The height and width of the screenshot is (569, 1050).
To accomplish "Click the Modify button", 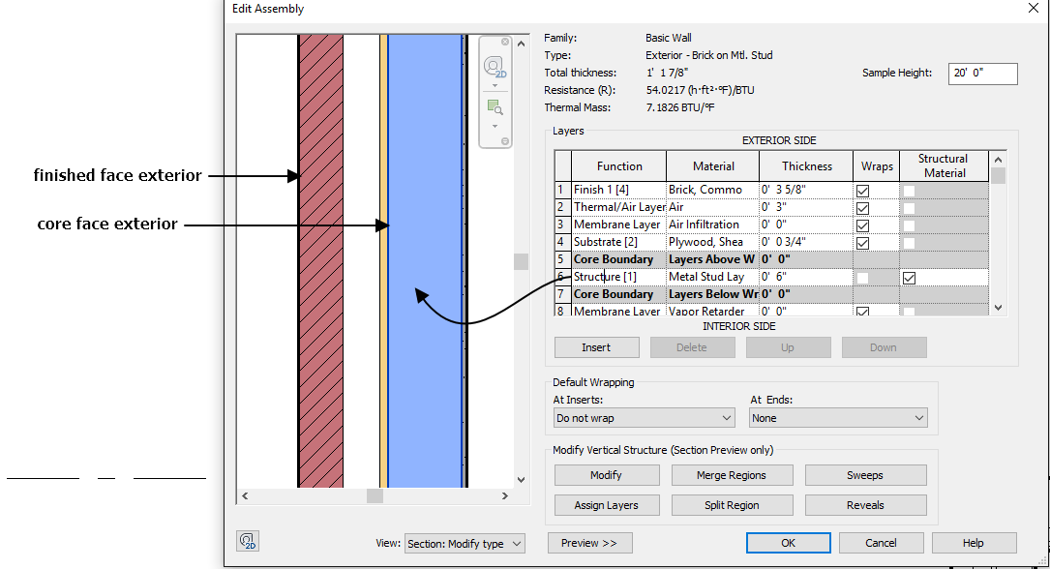I will pos(607,475).
